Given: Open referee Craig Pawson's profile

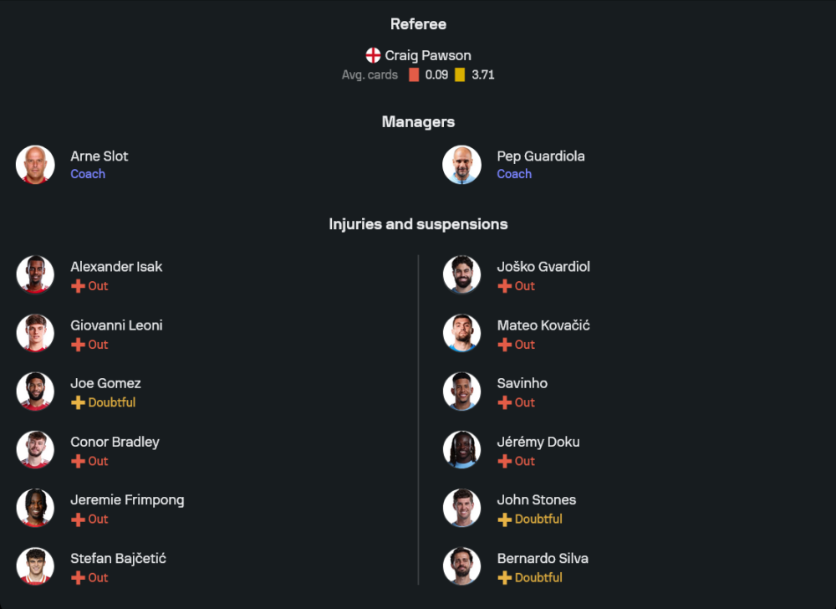Looking at the screenshot, I should 428,56.
